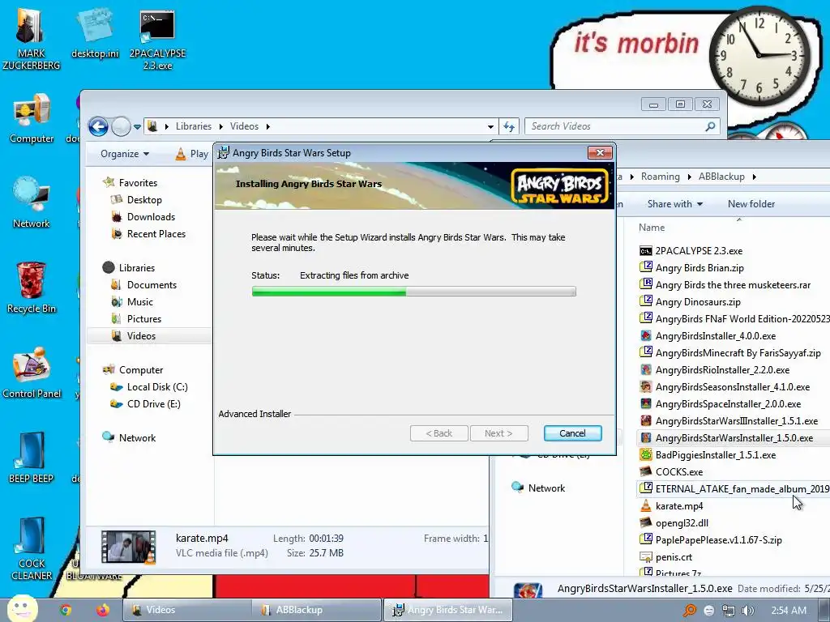Click the orange magnifier tray icon

[690, 611]
